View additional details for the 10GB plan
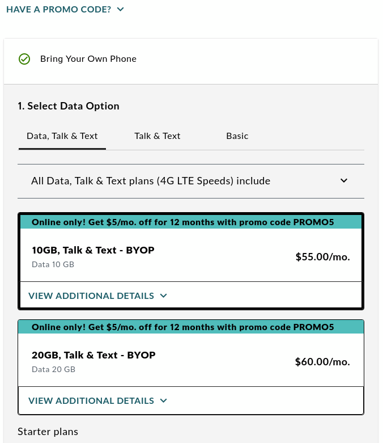The height and width of the screenshot is (443, 383). [x=91, y=296]
